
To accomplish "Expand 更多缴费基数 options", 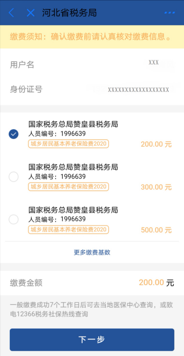I will (92, 252).
